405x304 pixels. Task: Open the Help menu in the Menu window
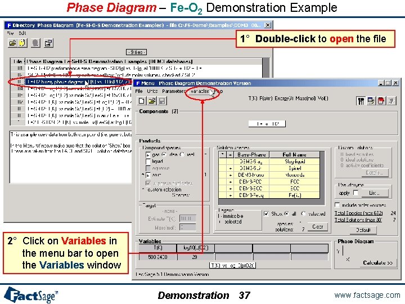pos(218,91)
